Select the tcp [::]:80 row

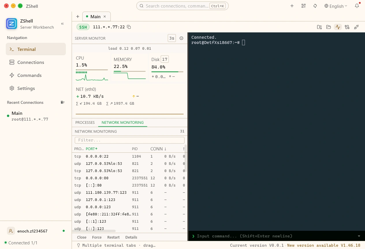129,185
